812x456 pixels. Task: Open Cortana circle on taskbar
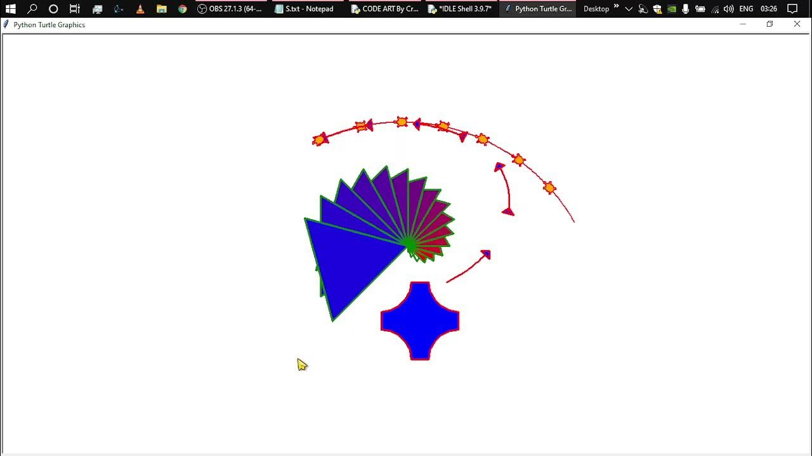point(53,9)
